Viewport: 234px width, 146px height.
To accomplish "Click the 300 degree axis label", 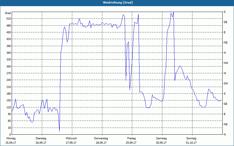I will pyautogui.click(x=9, y=67).
